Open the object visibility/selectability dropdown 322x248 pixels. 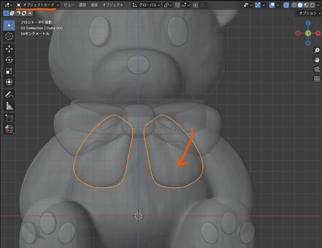(x=248, y=5)
